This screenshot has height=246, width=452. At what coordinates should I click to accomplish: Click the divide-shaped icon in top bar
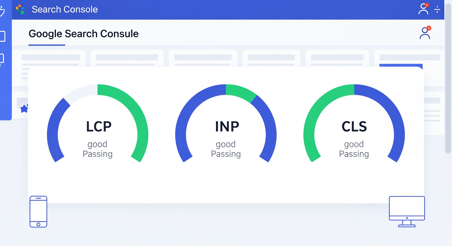click(437, 10)
